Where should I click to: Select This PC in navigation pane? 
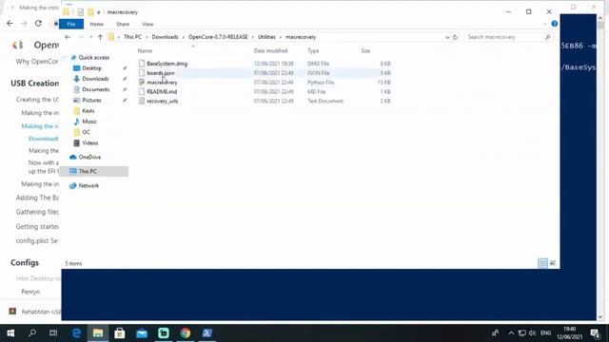[x=88, y=171]
